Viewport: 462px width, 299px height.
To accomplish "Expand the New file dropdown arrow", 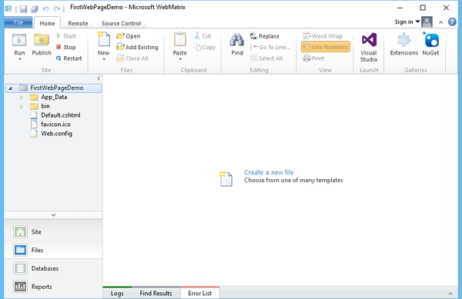I will click(104, 59).
